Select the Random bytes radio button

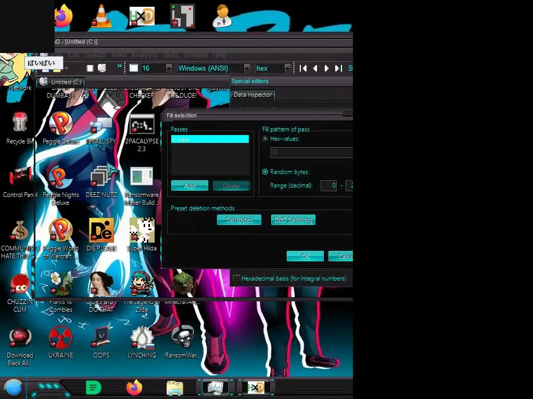pyautogui.click(x=265, y=171)
